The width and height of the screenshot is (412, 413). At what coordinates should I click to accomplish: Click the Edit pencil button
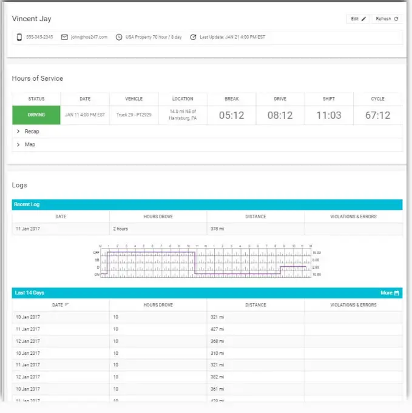(x=358, y=19)
